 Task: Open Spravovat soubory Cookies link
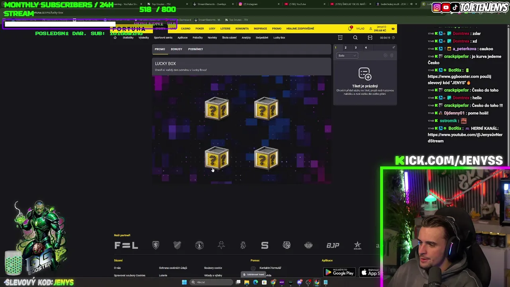129,275
